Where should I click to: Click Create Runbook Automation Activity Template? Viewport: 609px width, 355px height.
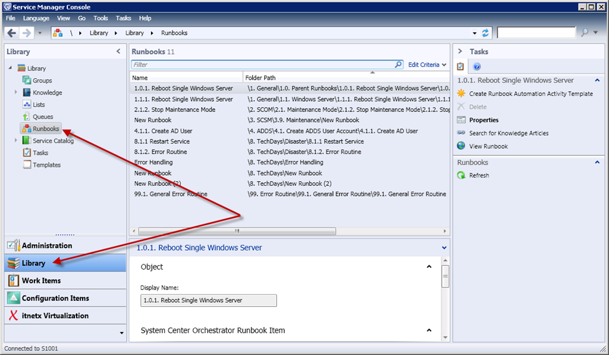pyautogui.click(x=530, y=94)
